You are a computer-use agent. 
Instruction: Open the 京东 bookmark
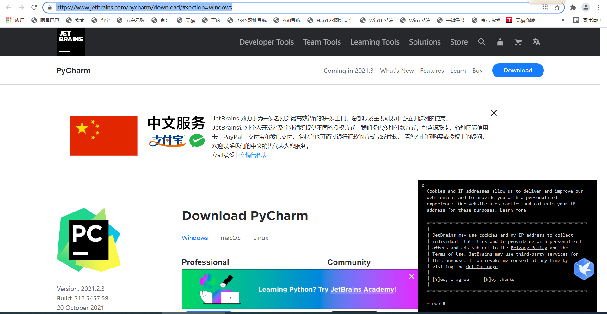click(x=161, y=20)
